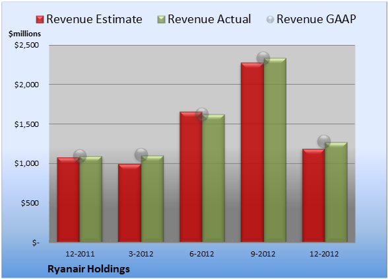Image resolution: width=388 pixels, height=279 pixels.
Task: Select the green actual bar for 6-2012
Action: [x=213, y=178]
